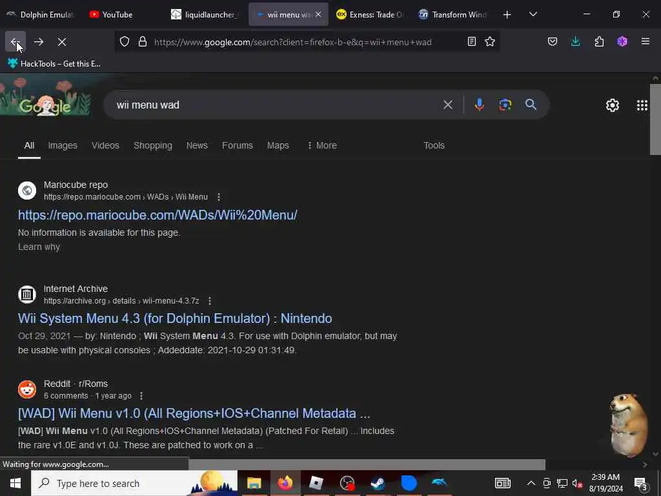The height and width of the screenshot is (496, 661).
Task: Open options for Internet Archive result
Action: [210, 301]
